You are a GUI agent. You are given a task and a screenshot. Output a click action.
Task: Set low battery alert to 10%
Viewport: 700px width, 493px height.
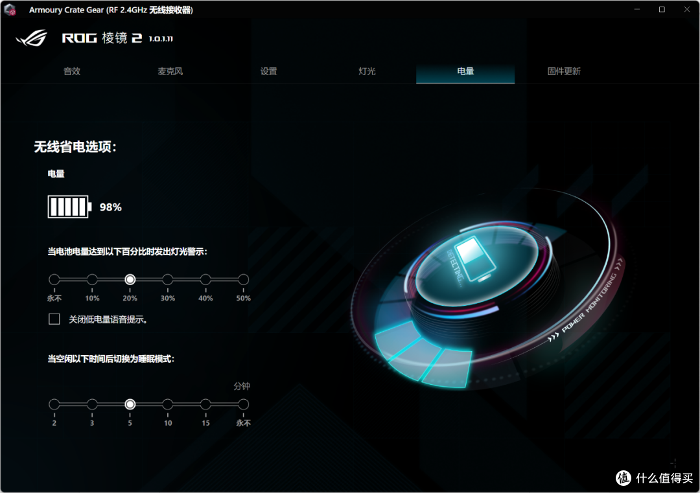tap(92, 279)
